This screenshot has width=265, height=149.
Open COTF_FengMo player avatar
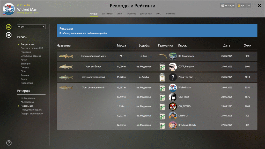173,66
